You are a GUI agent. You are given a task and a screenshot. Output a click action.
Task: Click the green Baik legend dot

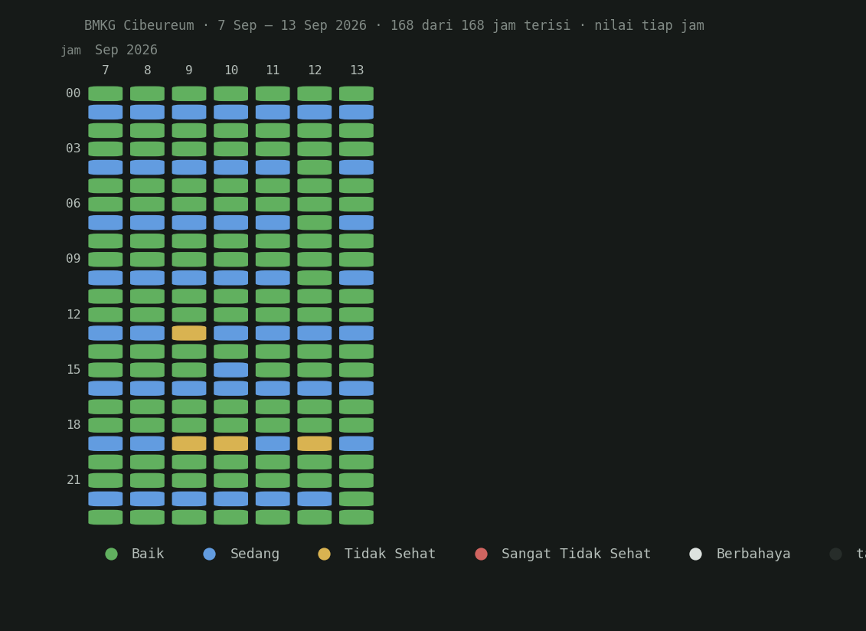[112, 554]
